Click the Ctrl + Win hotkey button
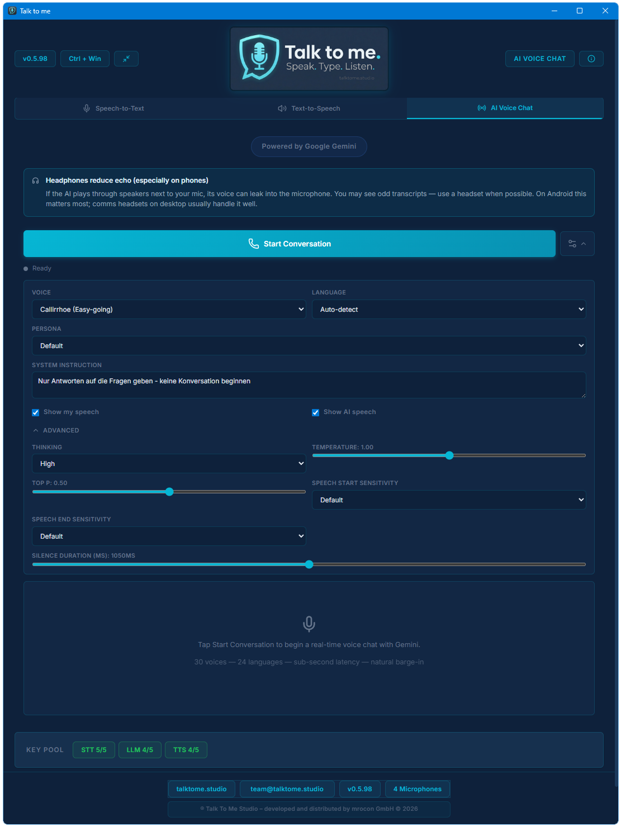Screen dimensions: 621x827 85,59
